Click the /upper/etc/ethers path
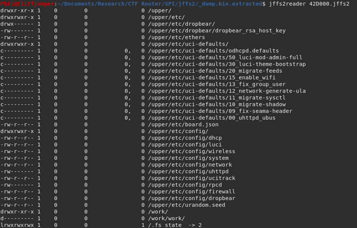 177,37
